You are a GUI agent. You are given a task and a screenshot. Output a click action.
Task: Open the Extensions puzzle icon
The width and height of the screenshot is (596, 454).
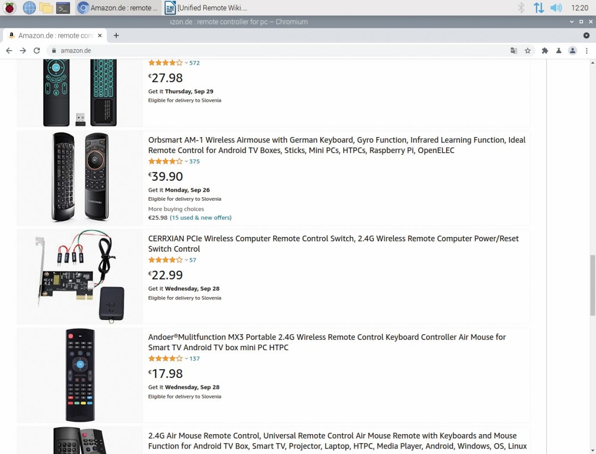[545, 51]
